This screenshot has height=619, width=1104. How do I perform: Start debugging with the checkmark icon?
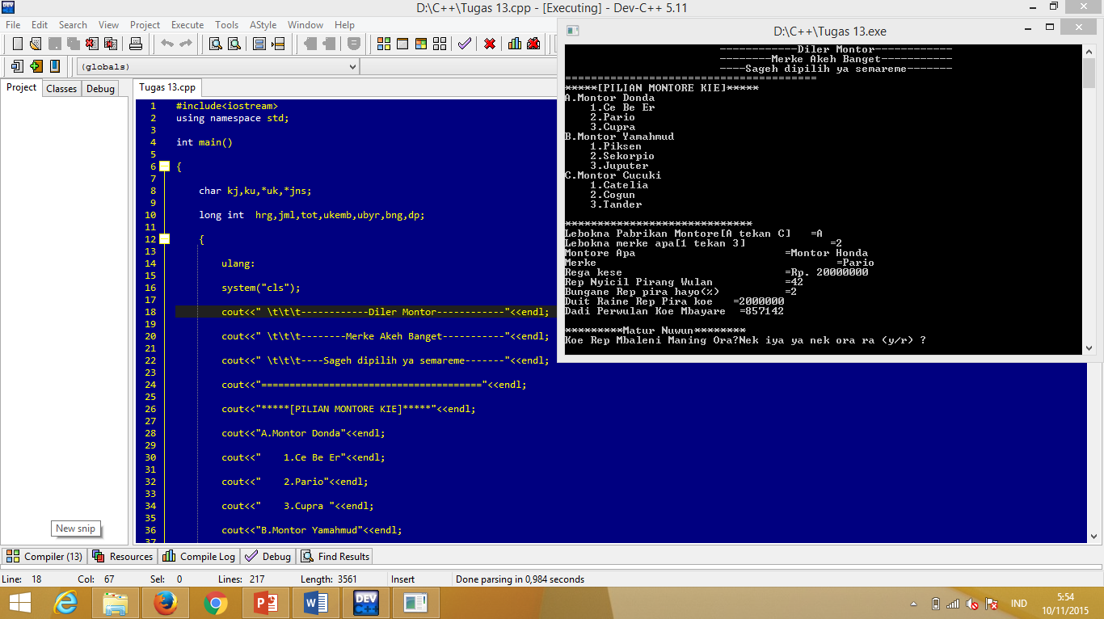[x=465, y=44]
